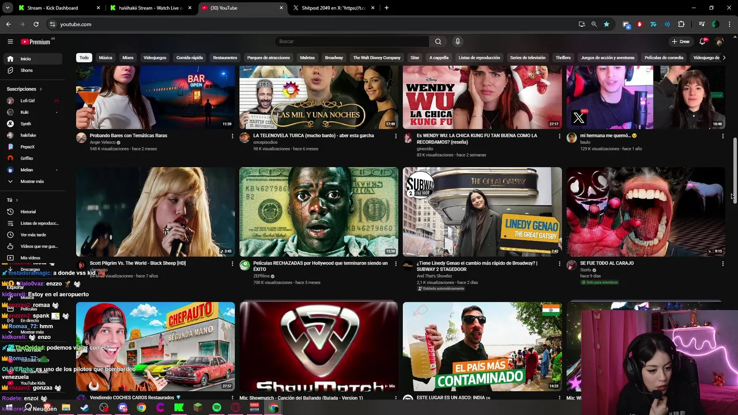This screenshot has width=738, height=415.
Task: Open ZEPfilms channel link
Action: pyautogui.click(x=262, y=276)
